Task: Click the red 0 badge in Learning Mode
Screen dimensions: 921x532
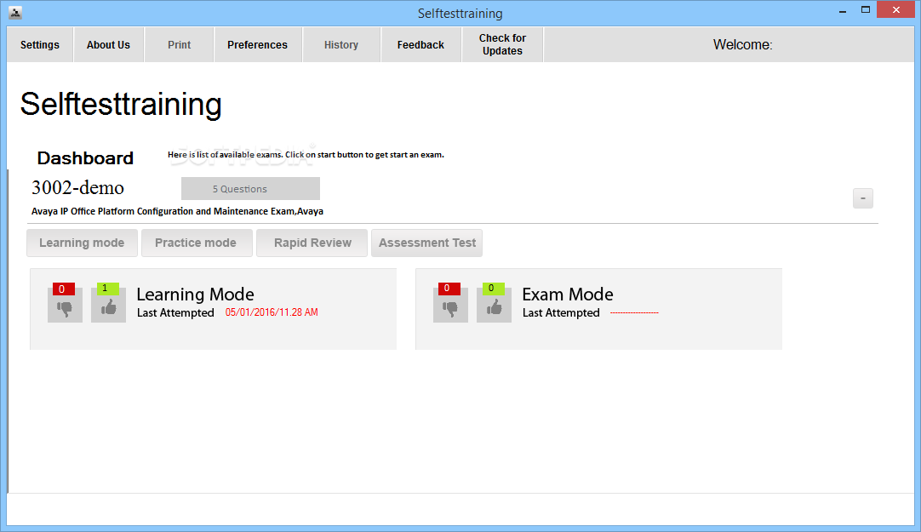Action: [64, 289]
